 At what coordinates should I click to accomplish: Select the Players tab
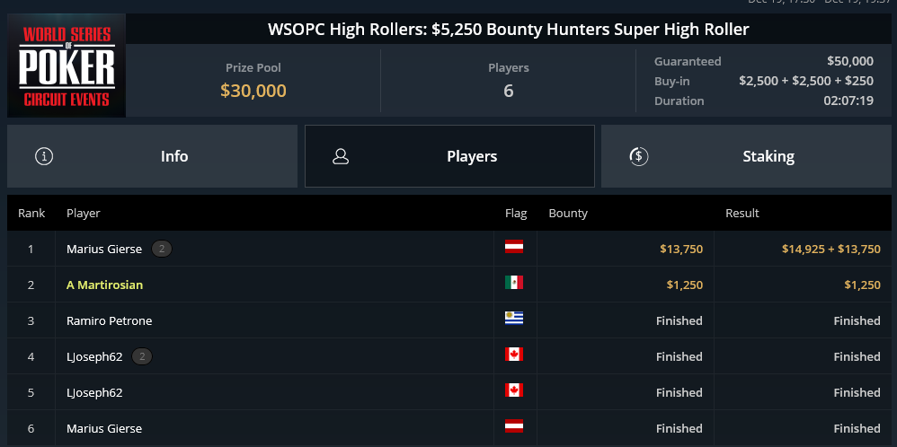point(449,156)
